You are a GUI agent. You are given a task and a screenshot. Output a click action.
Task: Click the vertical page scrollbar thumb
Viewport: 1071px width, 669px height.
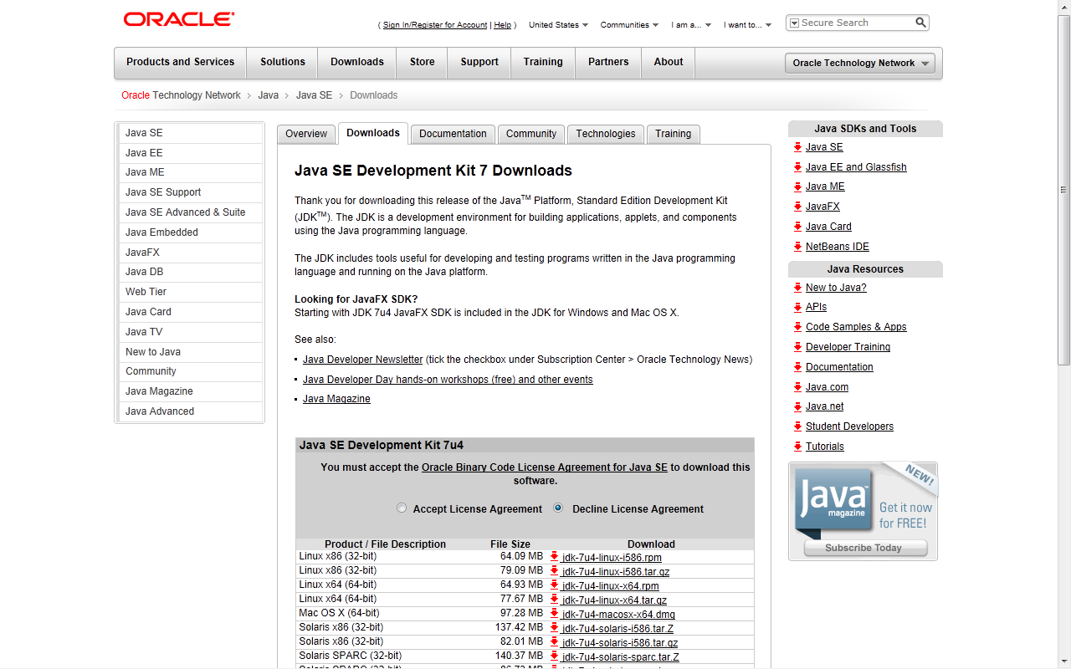pyautogui.click(x=1064, y=189)
